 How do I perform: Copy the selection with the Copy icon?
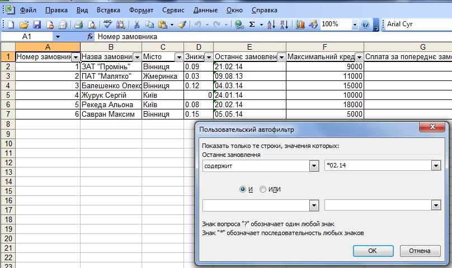149,25
